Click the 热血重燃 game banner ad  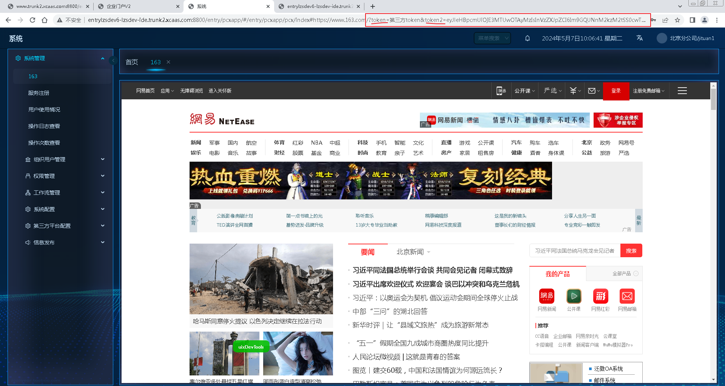pyautogui.click(x=370, y=181)
